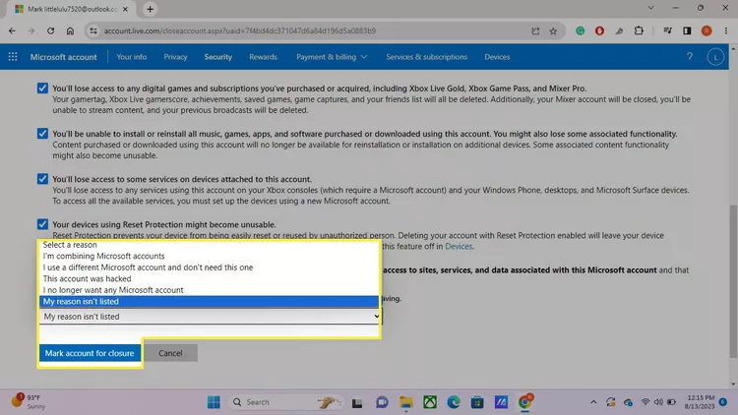Uncheck the lose access to services checkbox
The height and width of the screenshot is (415, 738).
coord(42,179)
